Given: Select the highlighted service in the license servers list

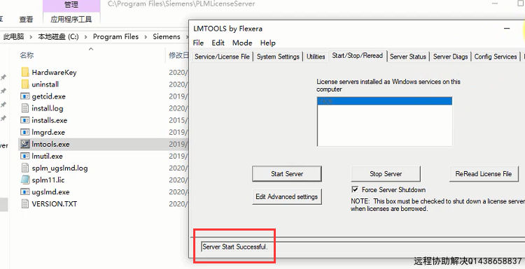Looking at the screenshot, I should point(384,101).
